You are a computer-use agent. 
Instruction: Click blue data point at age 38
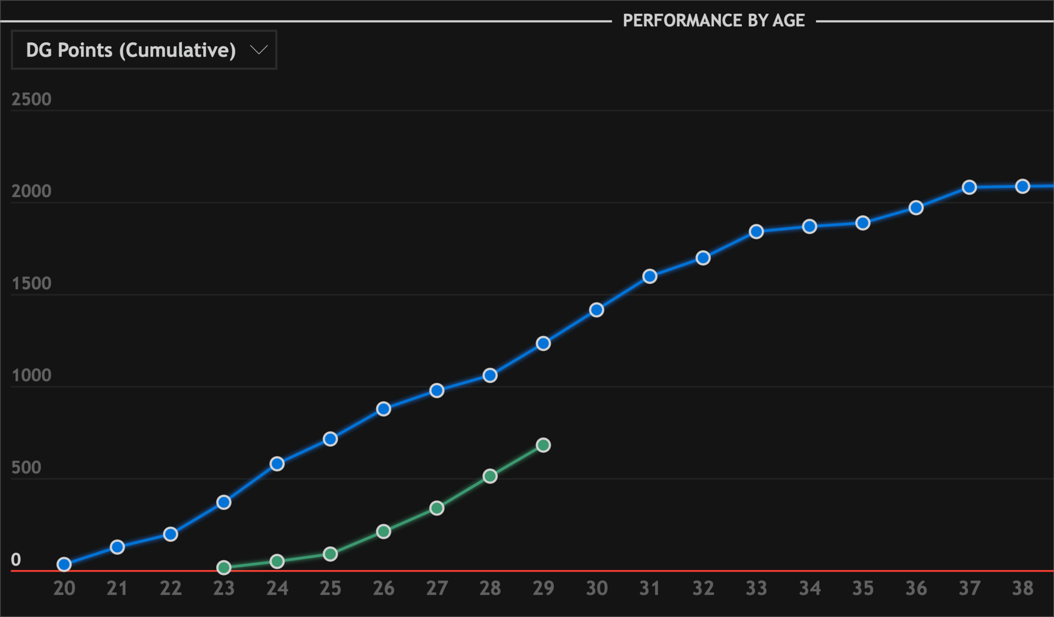[x=1022, y=187]
